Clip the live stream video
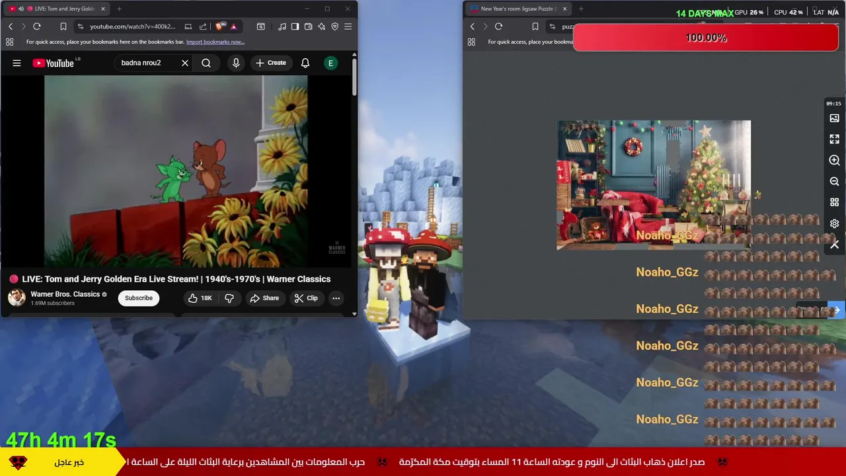This screenshot has width=846, height=476. [x=306, y=298]
